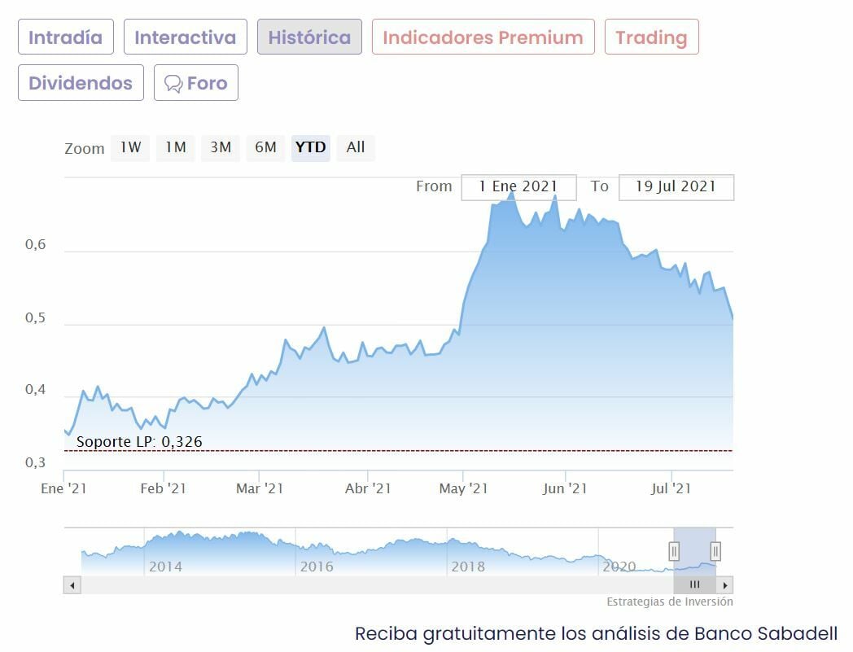
Task: Open the Foro speech bubble icon
Action: click(173, 84)
